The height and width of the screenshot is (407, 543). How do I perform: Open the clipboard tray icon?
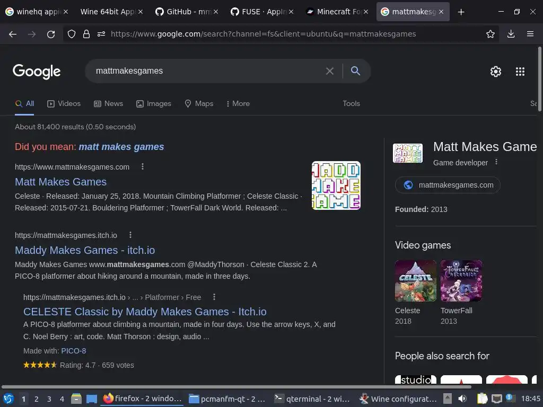tap(482, 399)
